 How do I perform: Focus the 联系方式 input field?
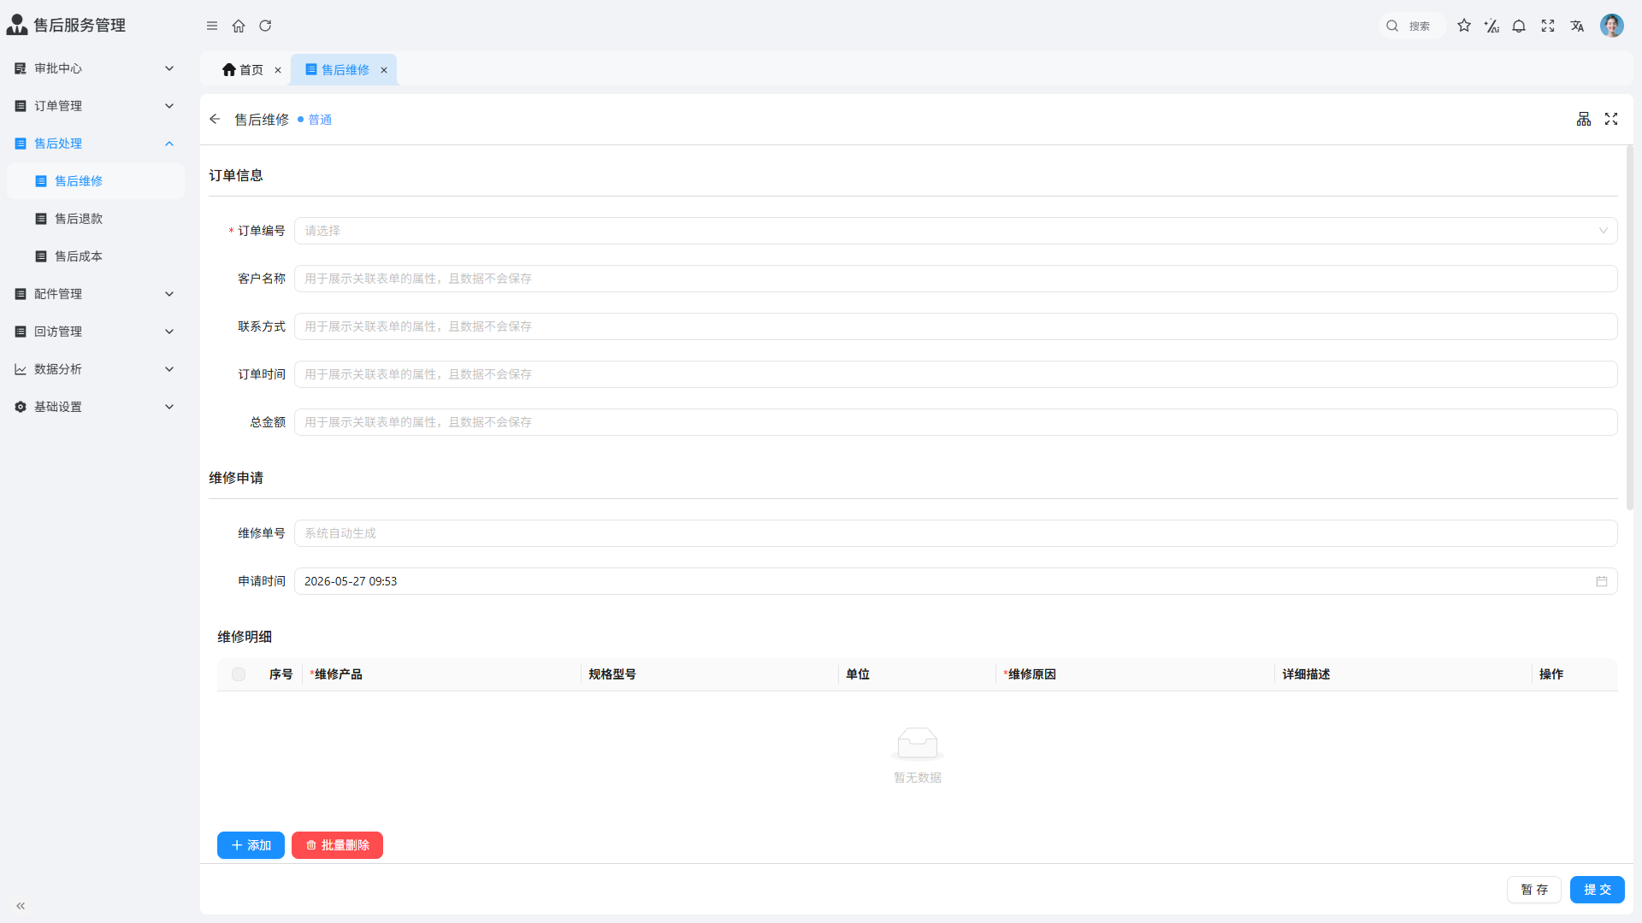955,326
